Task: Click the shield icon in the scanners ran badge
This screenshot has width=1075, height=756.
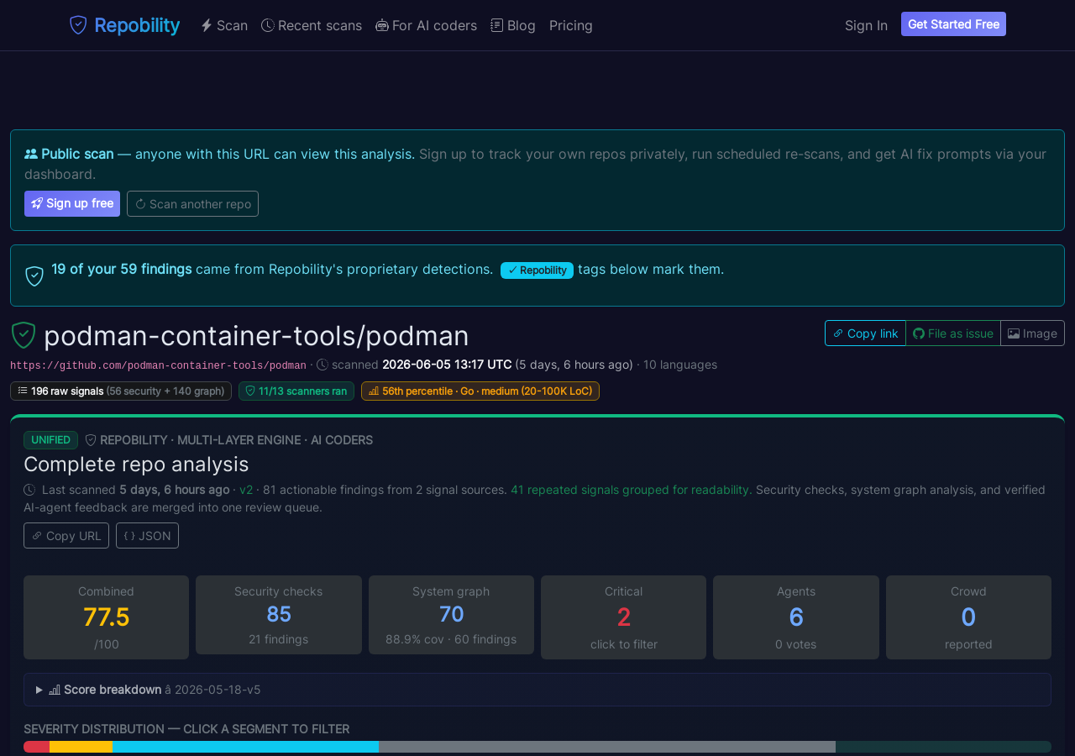Action: (x=249, y=391)
